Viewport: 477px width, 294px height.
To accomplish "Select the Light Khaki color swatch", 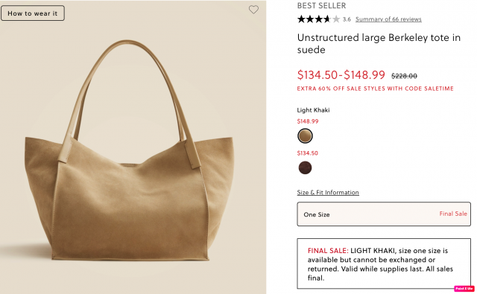I will point(305,135).
